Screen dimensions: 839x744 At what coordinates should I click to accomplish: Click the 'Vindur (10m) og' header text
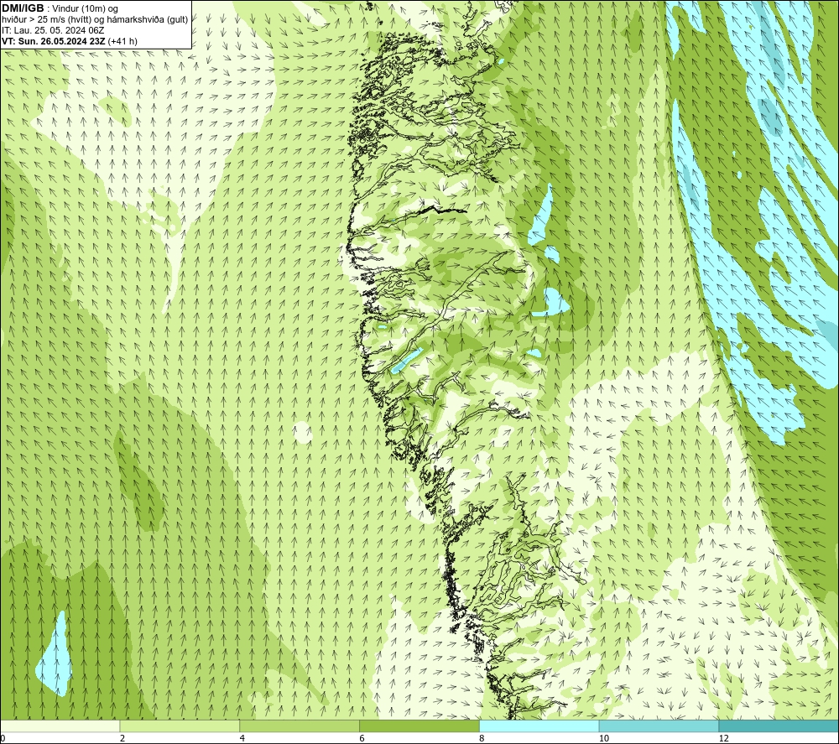(x=86, y=8)
